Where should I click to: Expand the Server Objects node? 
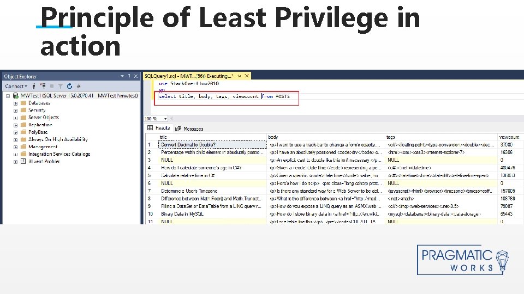pos(15,118)
